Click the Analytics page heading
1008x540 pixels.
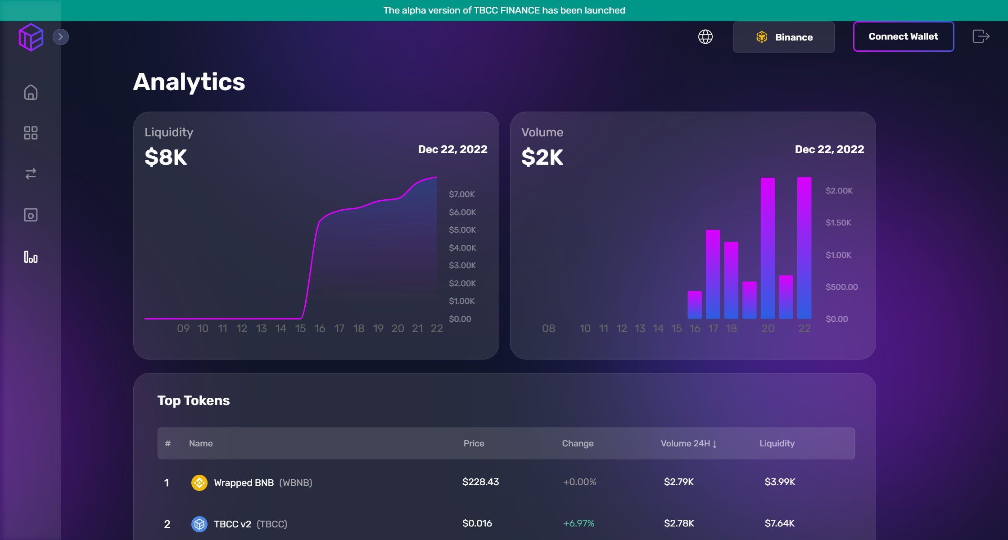click(189, 82)
